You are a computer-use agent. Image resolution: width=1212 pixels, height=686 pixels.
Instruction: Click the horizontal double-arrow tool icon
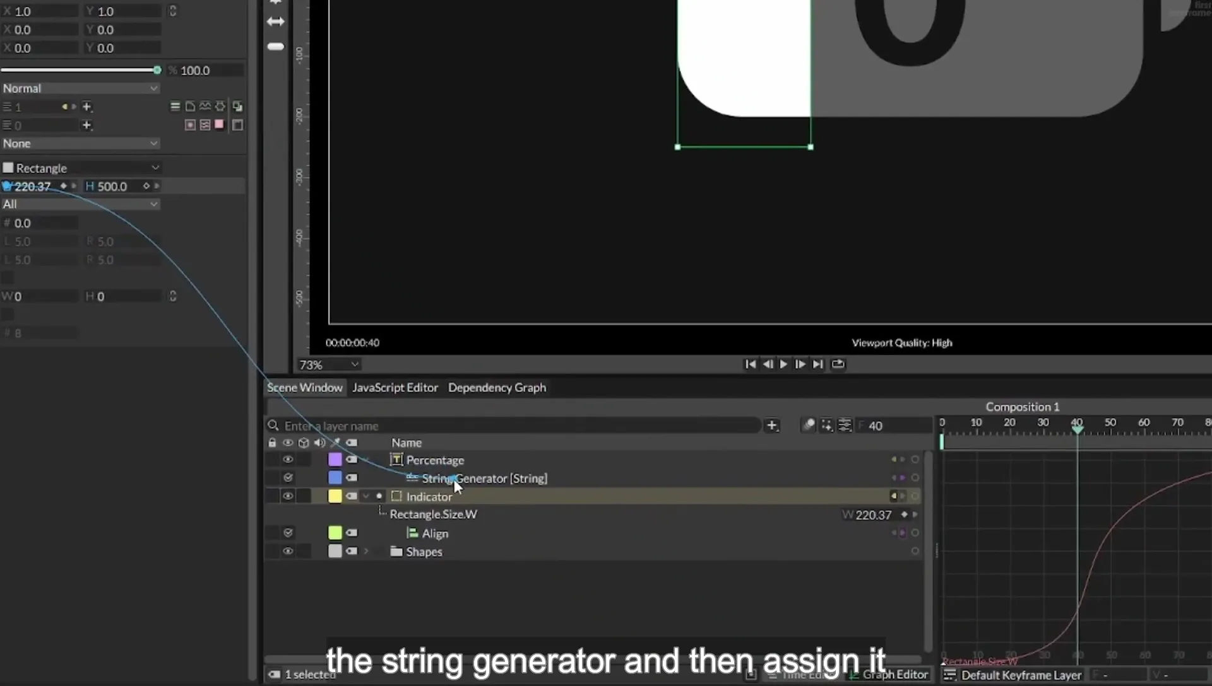tap(276, 21)
